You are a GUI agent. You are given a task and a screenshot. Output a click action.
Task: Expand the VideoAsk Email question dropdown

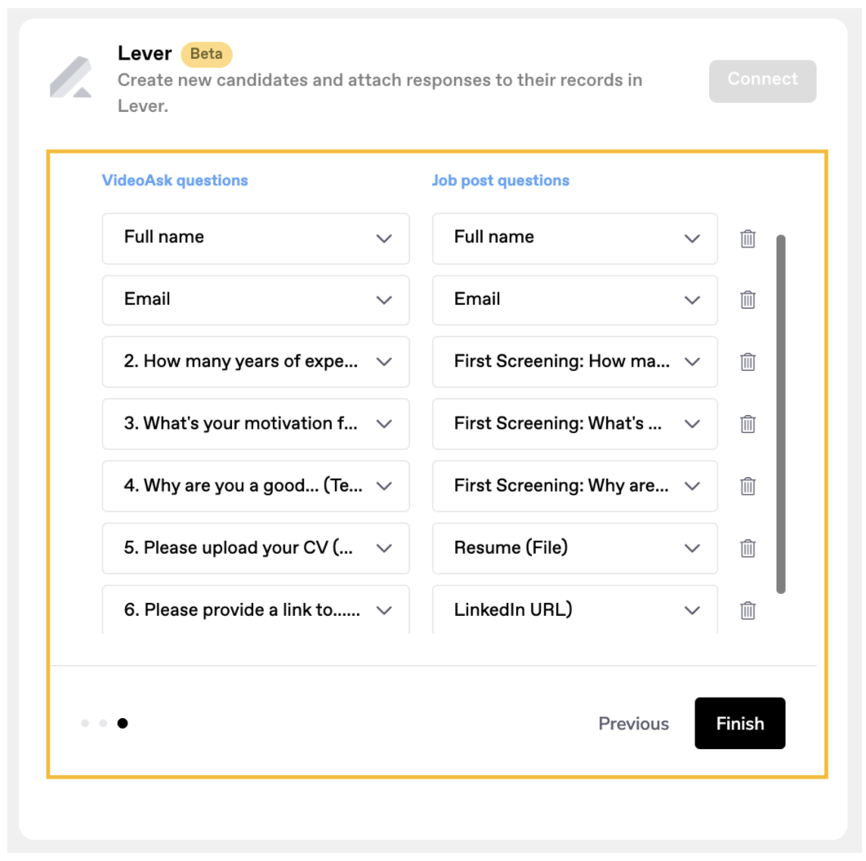[x=255, y=300]
